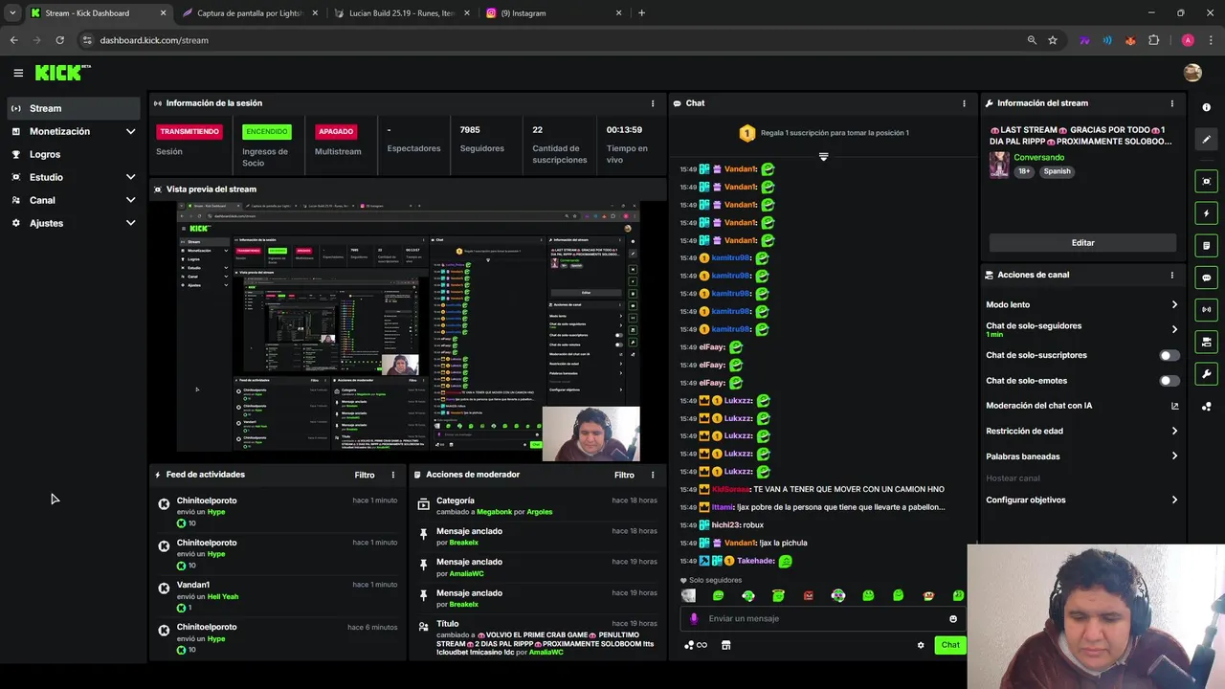Click the channel points infinity icon
The width and height of the screenshot is (1225, 689).
[696, 645]
